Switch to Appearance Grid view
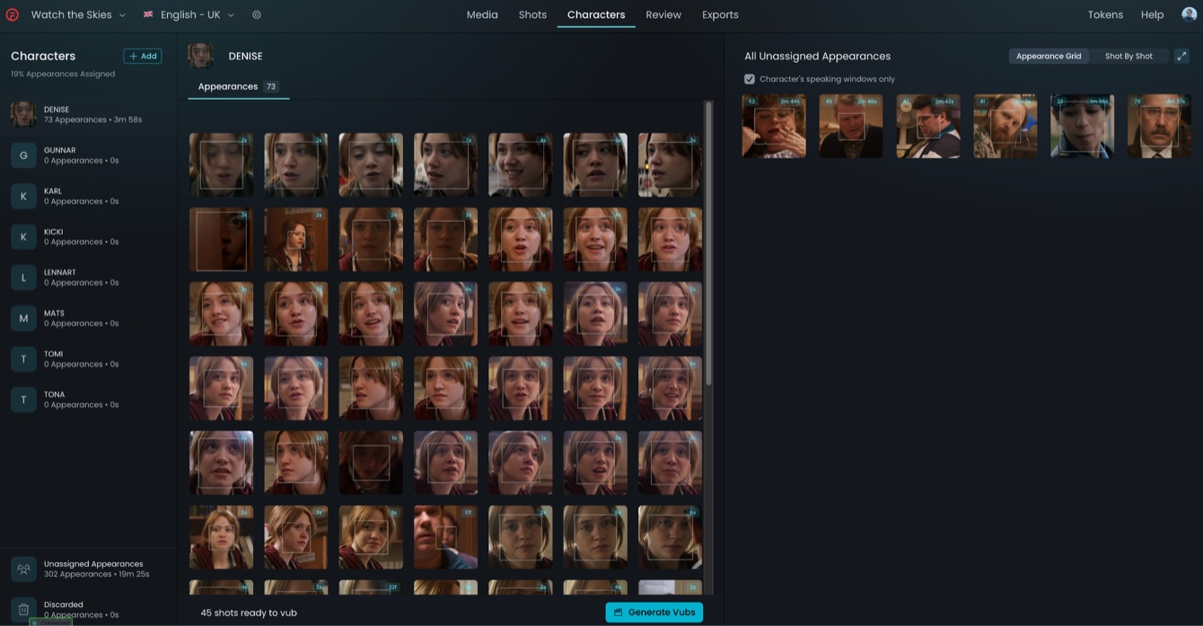 point(1049,56)
